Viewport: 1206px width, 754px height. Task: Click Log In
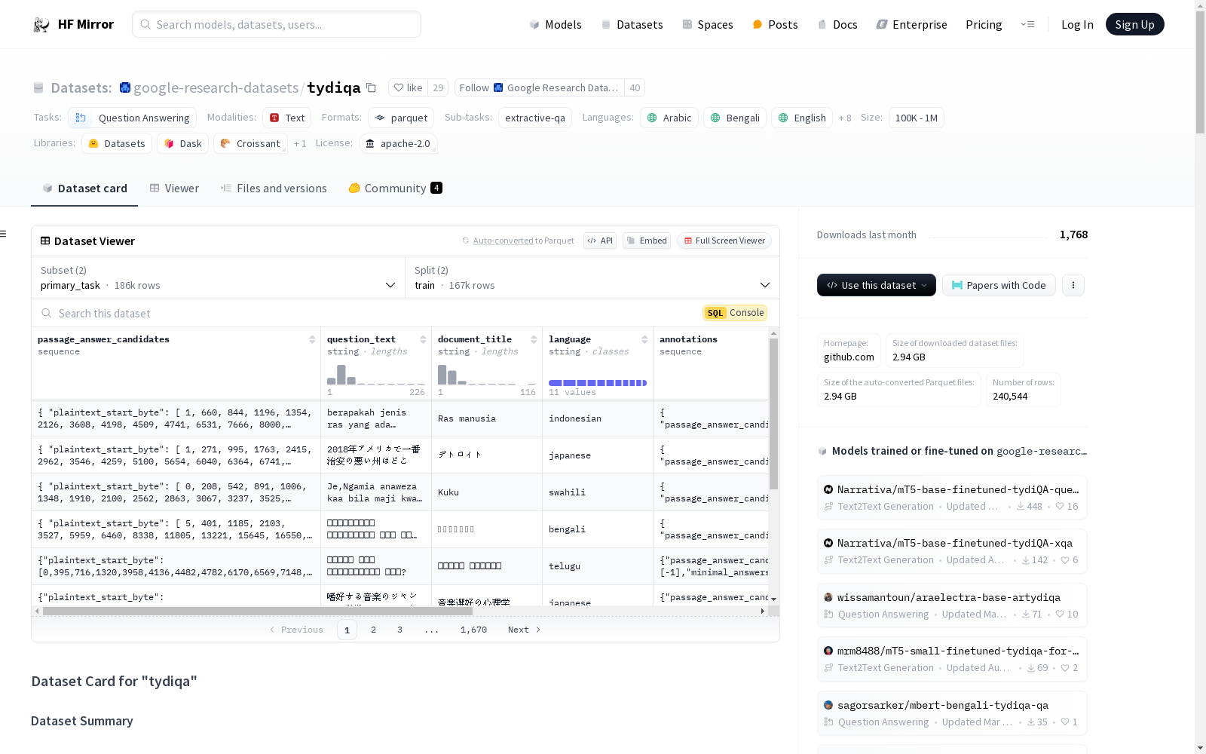(x=1077, y=25)
